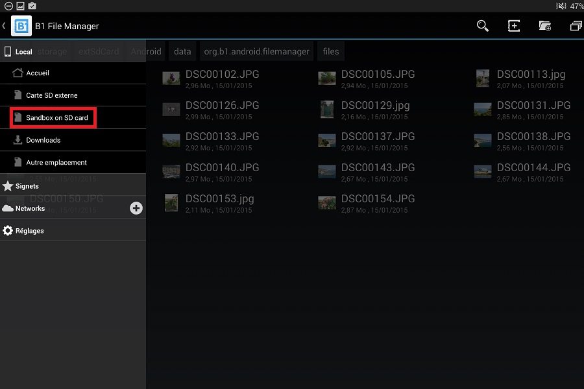Tap the SD icon beside Autre emplacement
This screenshot has width=584, height=389.
point(18,162)
